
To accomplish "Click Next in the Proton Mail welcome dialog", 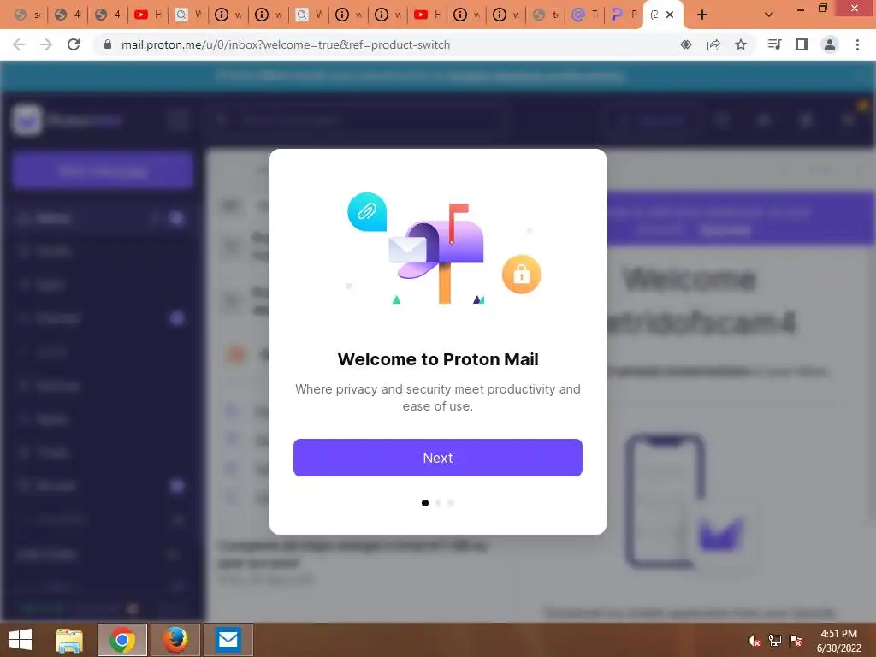I will pos(437,458).
